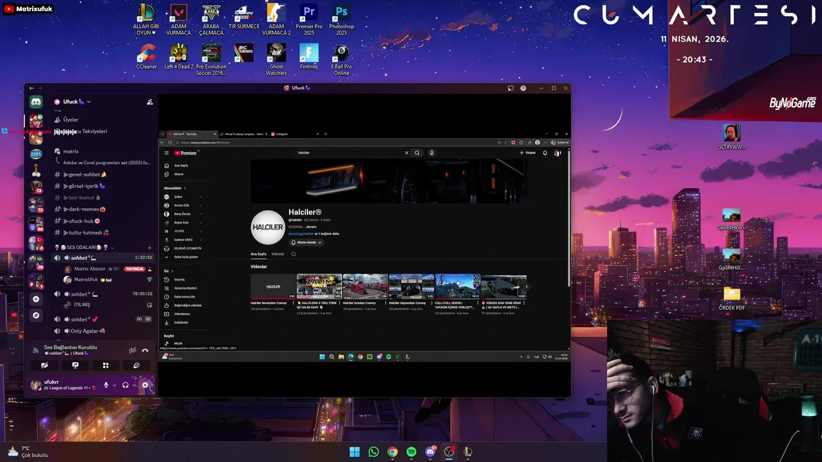
Task: Toggle deafen headphones in Discord user panel
Action: (125, 385)
